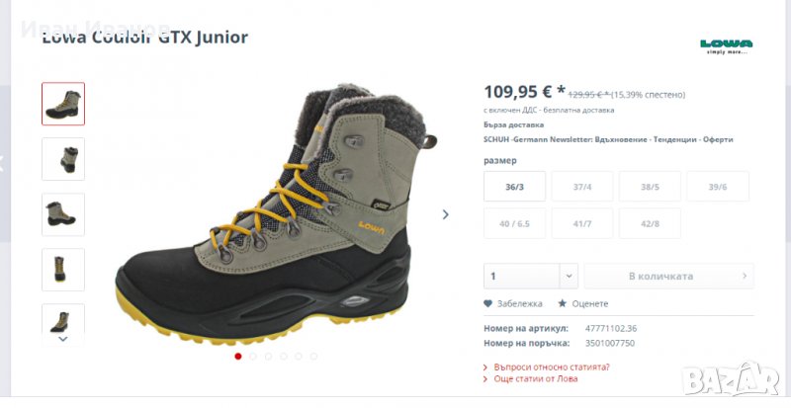Select fourth boot thumbnail image

click(x=63, y=269)
